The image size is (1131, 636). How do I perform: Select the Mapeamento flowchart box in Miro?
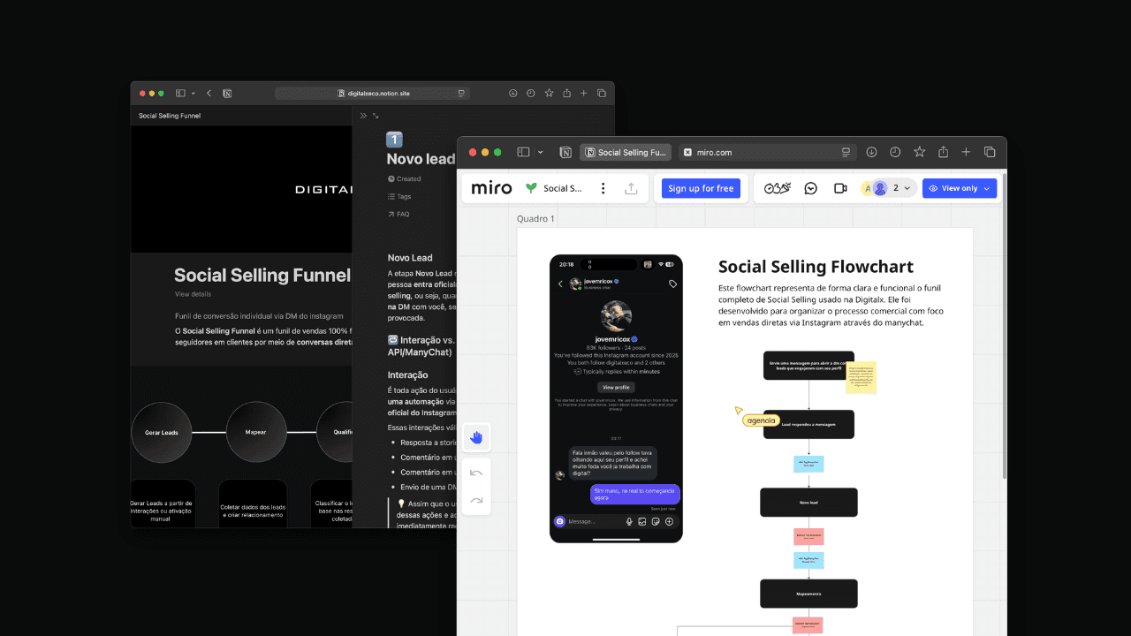pyautogui.click(x=808, y=594)
